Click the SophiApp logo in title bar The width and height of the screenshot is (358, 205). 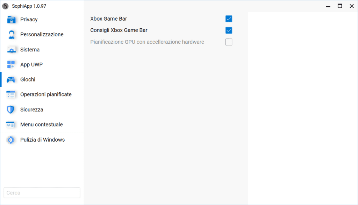click(x=5, y=6)
